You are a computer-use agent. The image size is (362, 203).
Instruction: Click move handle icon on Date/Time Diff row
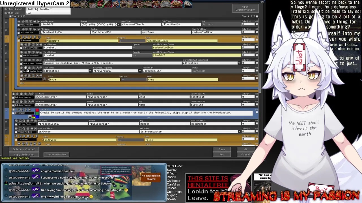19,21
